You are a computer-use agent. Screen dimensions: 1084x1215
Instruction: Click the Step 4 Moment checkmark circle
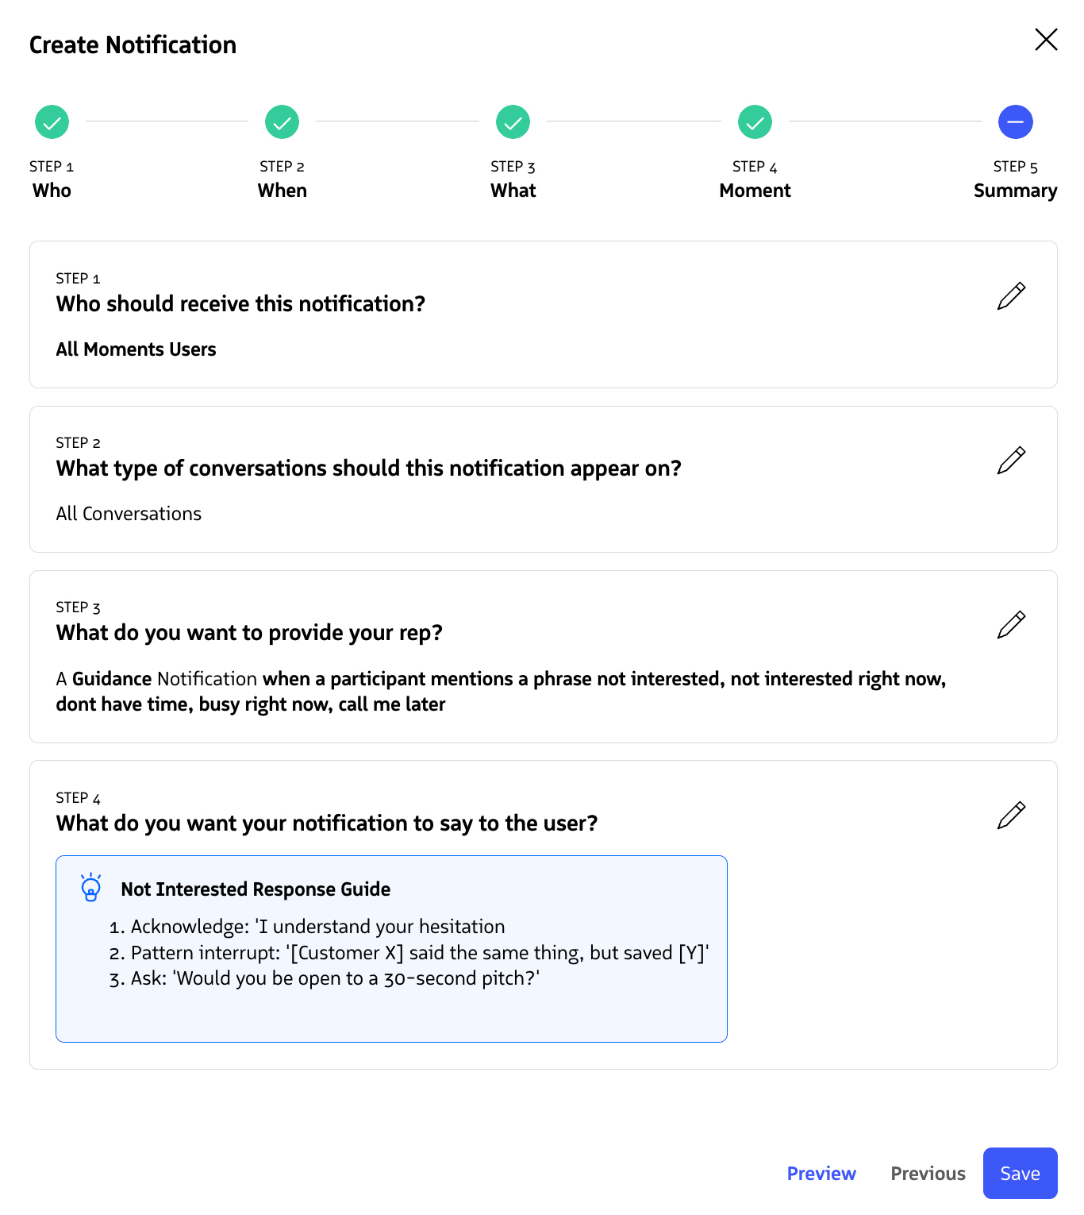coord(755,121)
